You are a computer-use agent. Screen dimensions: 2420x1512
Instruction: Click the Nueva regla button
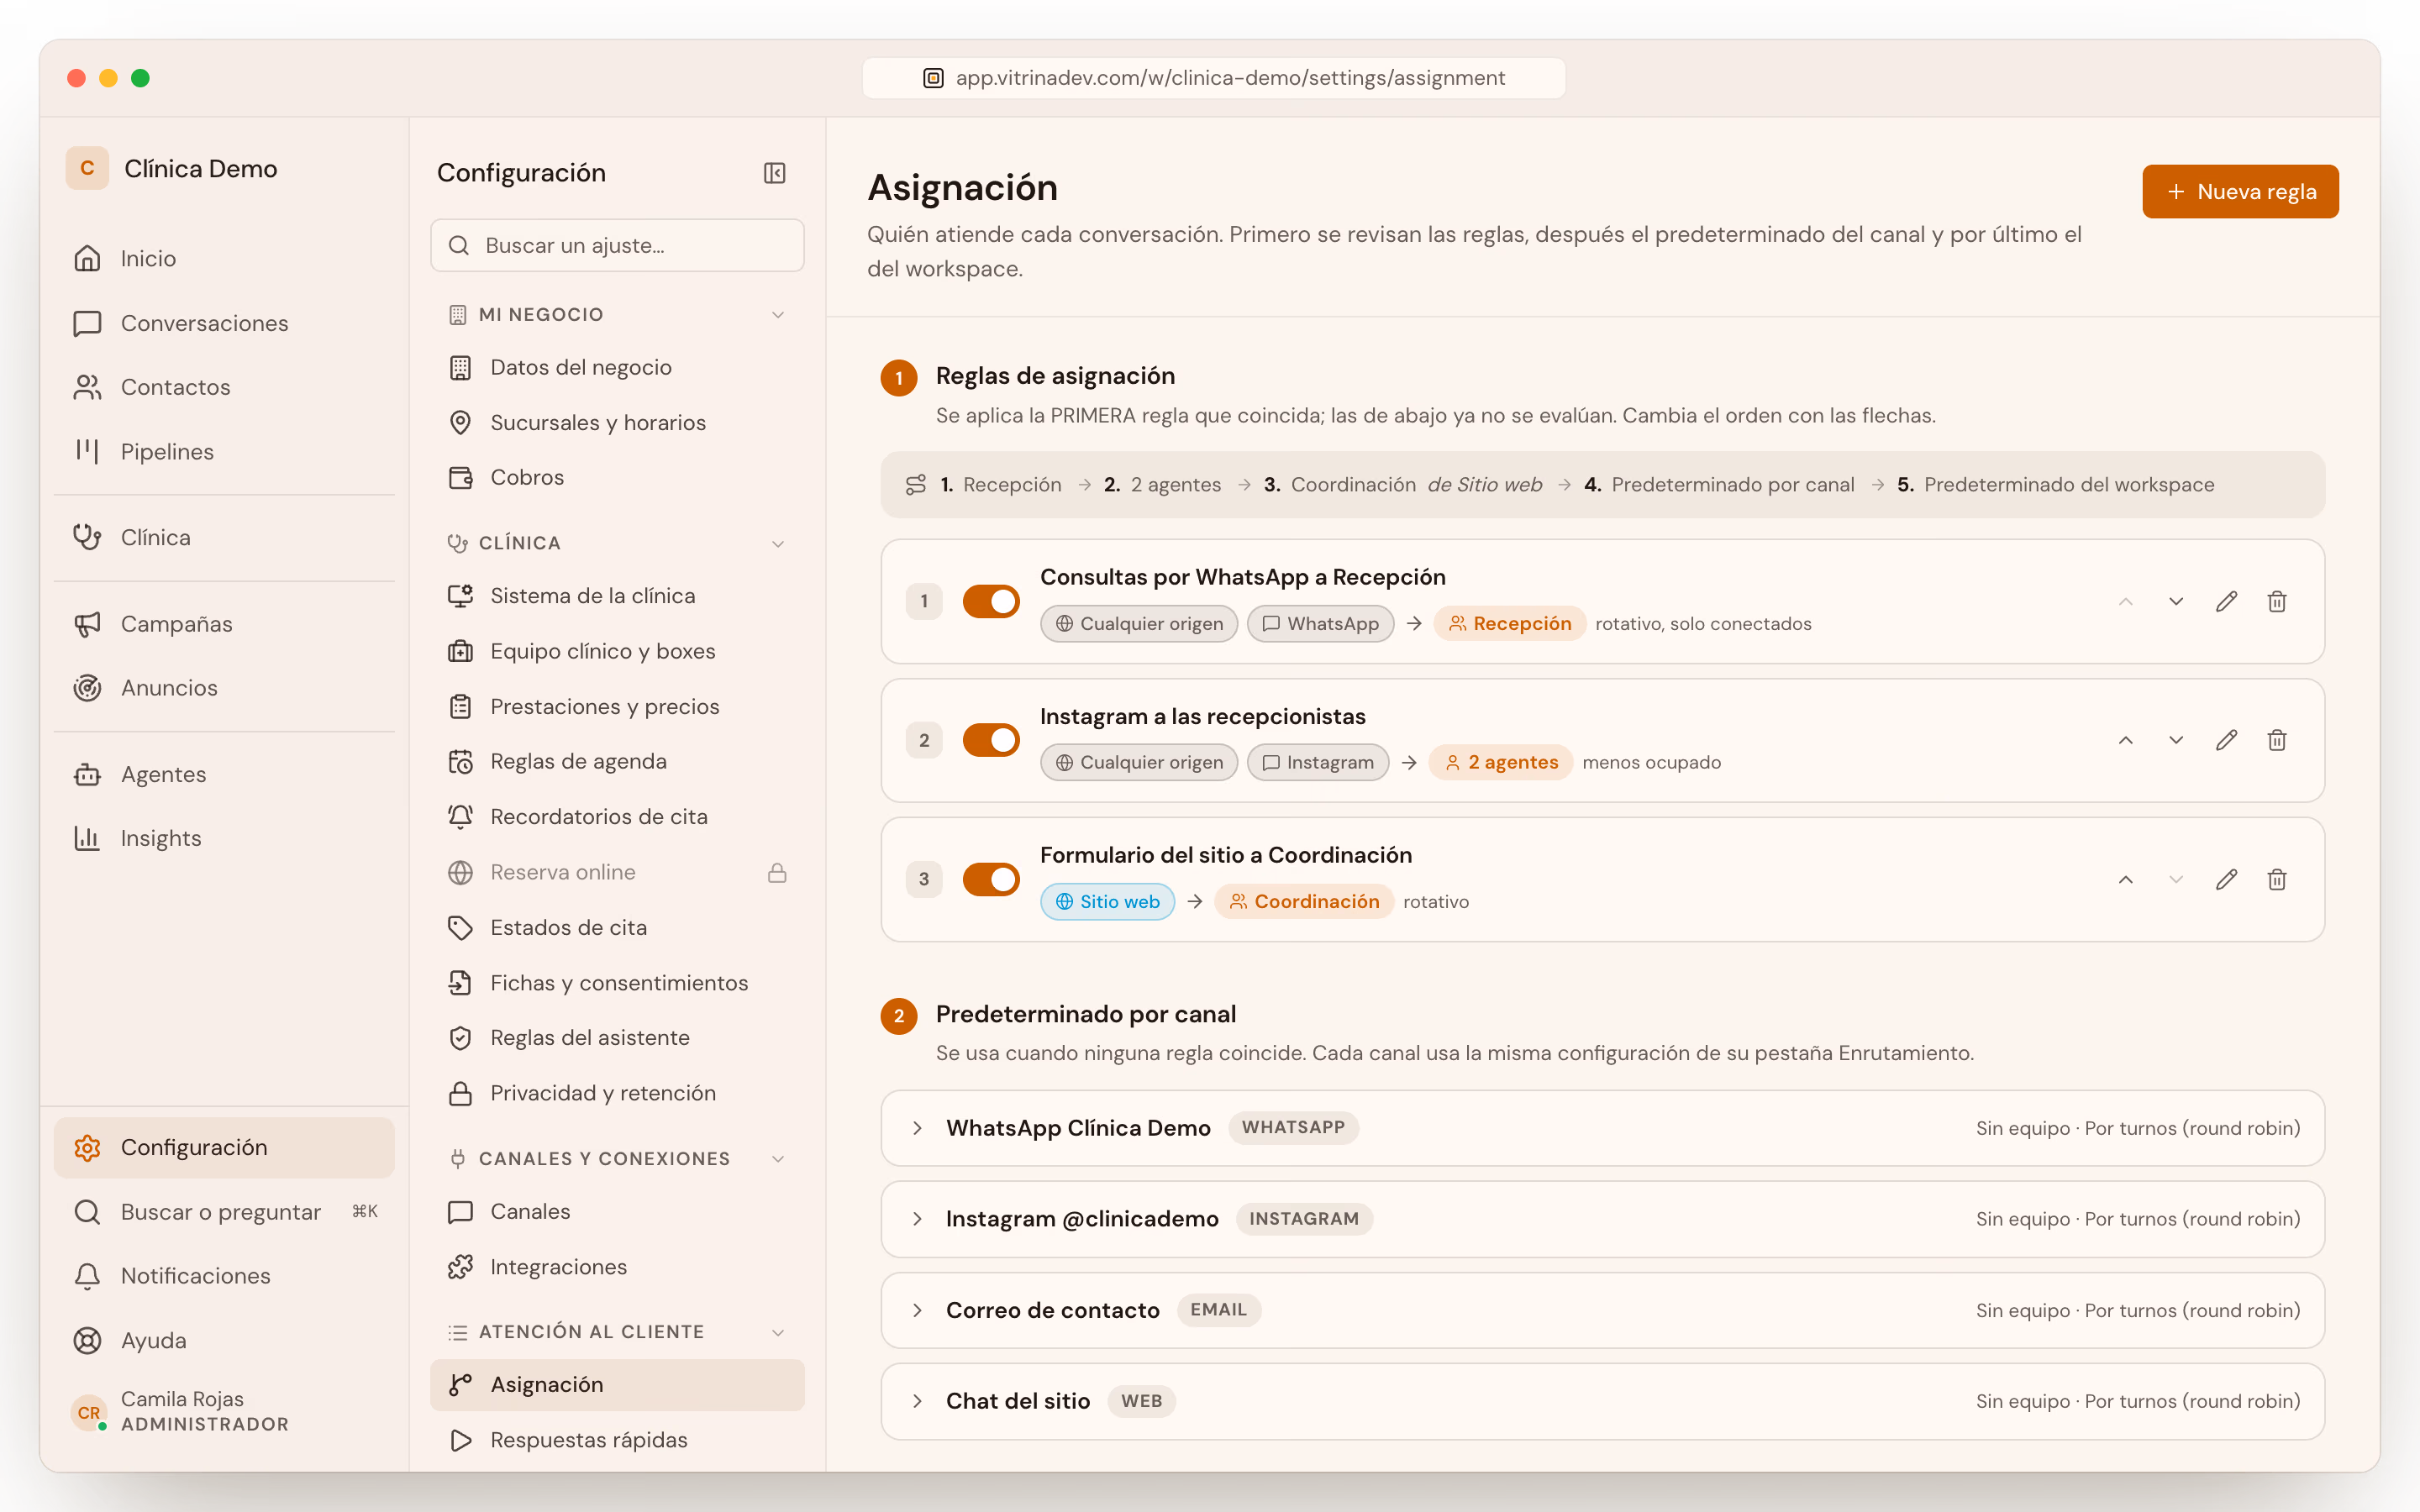[x=2240, y=191]
